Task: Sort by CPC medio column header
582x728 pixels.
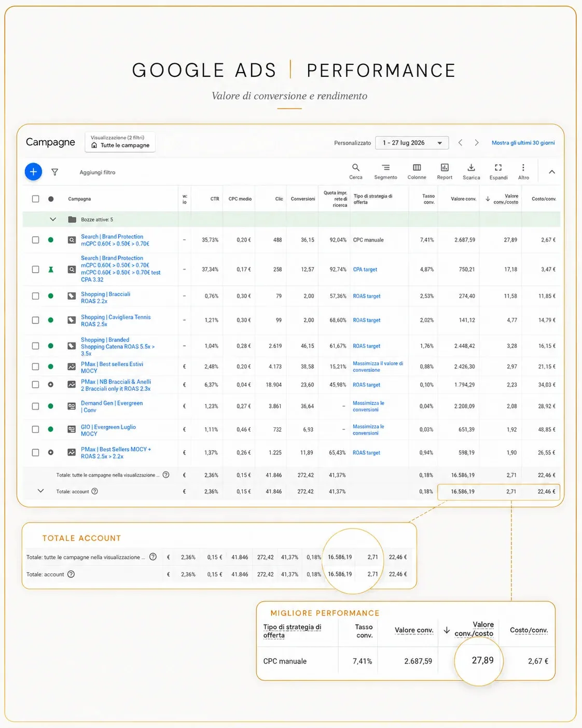Action: (x=240, y=199)
